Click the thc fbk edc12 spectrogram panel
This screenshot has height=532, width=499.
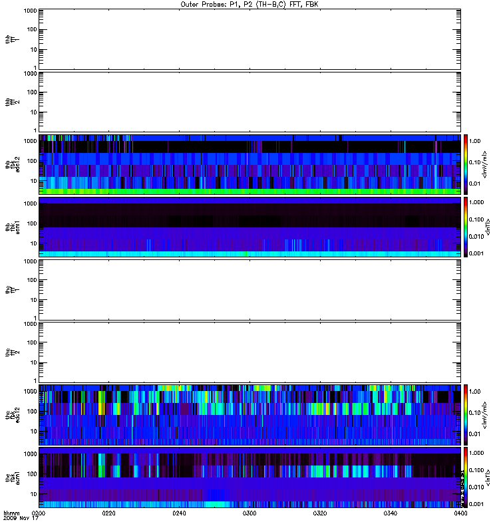[250, 415]
